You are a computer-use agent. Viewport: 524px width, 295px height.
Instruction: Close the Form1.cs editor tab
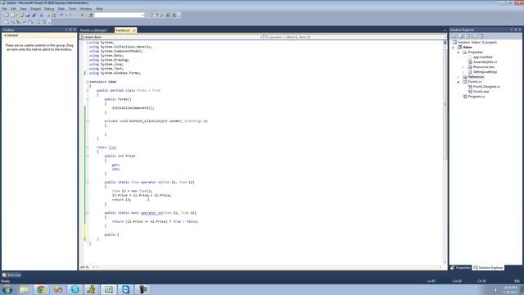pyautogui.click(x=134, y=30)
